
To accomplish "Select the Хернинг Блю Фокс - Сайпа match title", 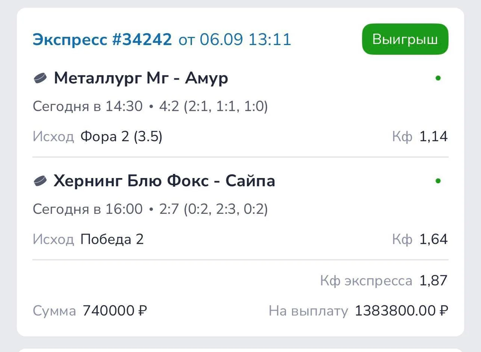I will [164, 181].
